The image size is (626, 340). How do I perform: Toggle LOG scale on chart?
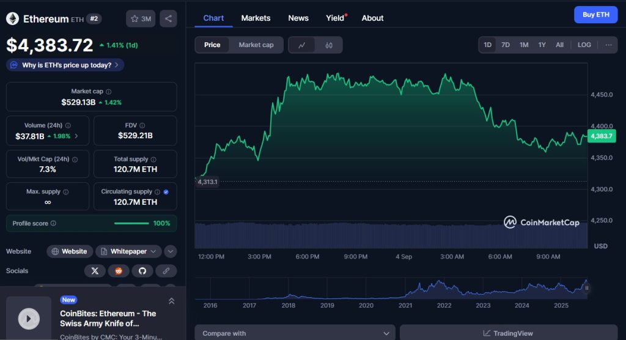point(584,45)
